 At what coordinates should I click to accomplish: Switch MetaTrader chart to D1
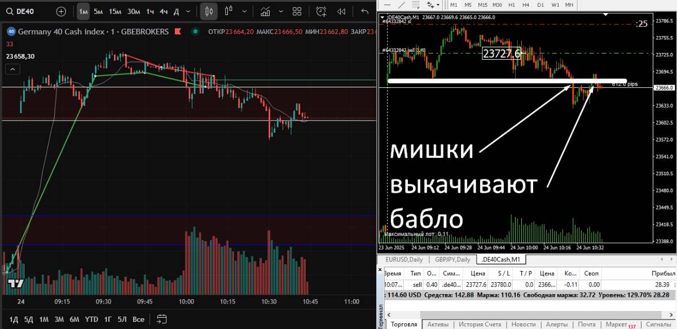(540, 5)
